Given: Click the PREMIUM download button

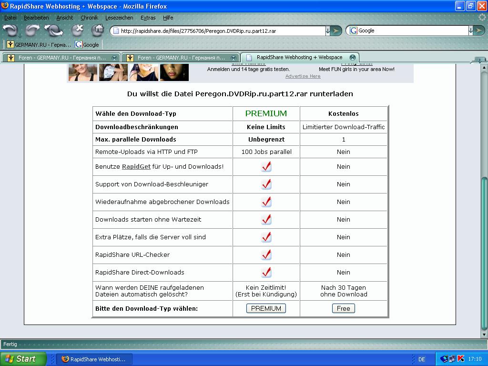Looking at the screenshot, I should pyautogui.click(x=266, y=308).
